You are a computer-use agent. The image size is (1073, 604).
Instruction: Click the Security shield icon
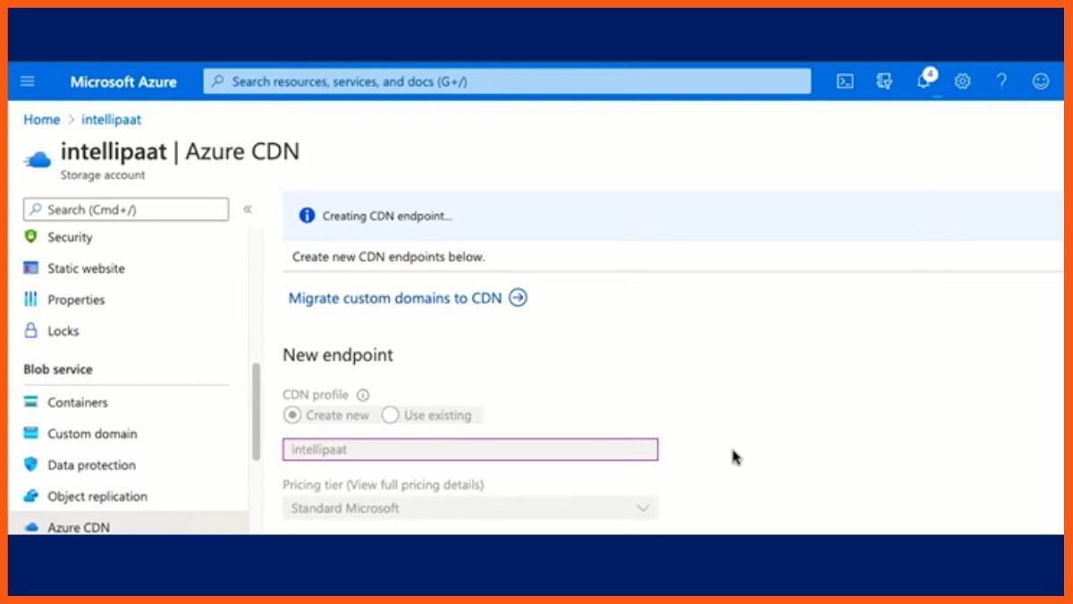(31, 237)
